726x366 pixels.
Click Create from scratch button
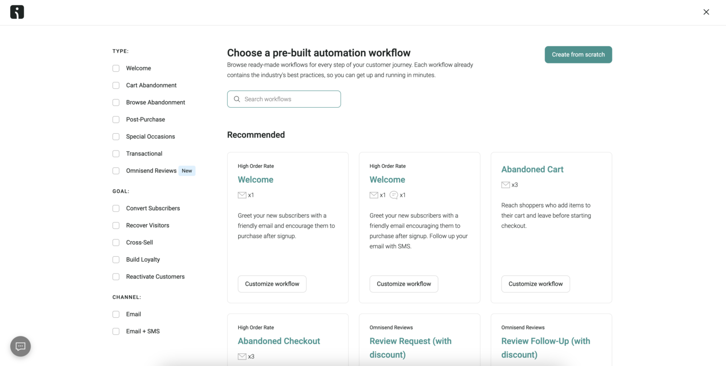tap(578, 54)
